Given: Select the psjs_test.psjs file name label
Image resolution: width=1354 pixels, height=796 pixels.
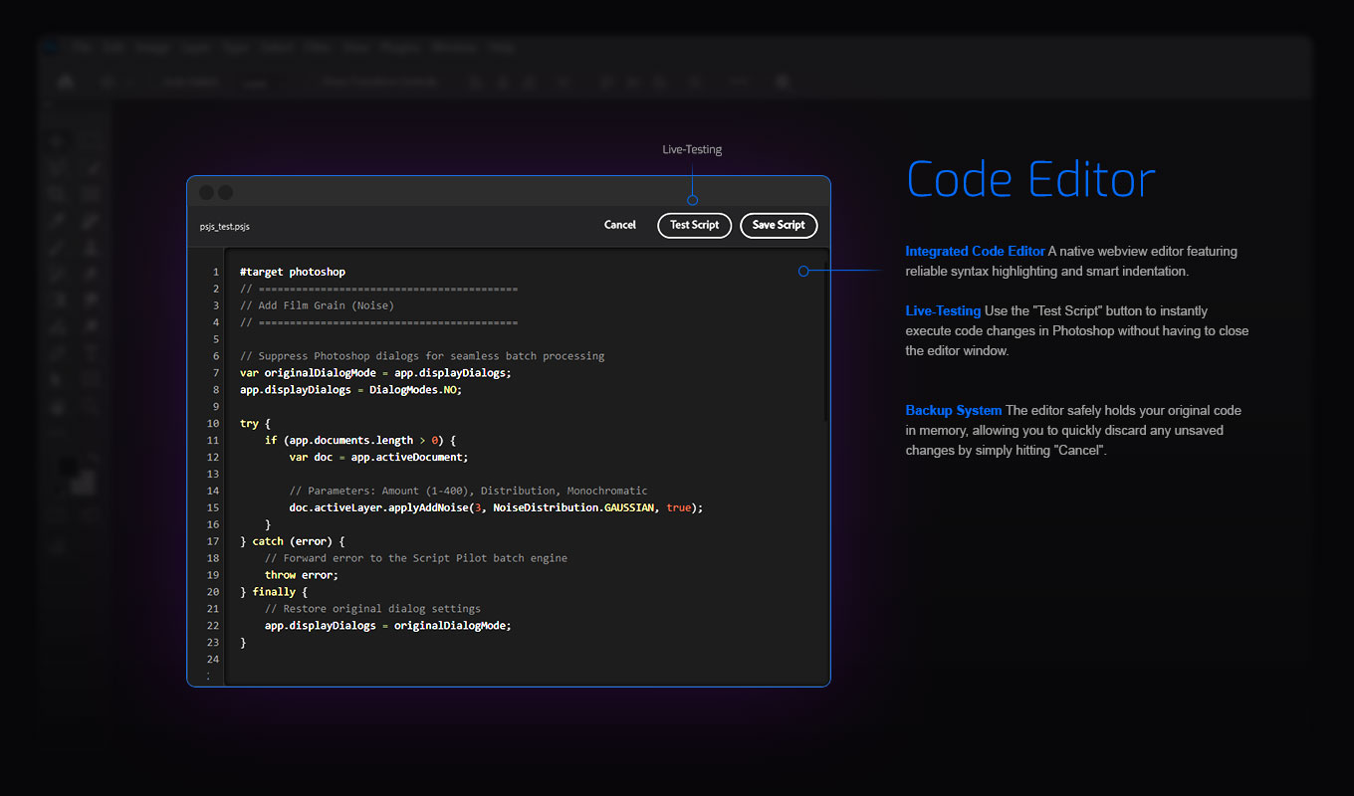Looking at the screenshot, I should (x=224, y=227).
